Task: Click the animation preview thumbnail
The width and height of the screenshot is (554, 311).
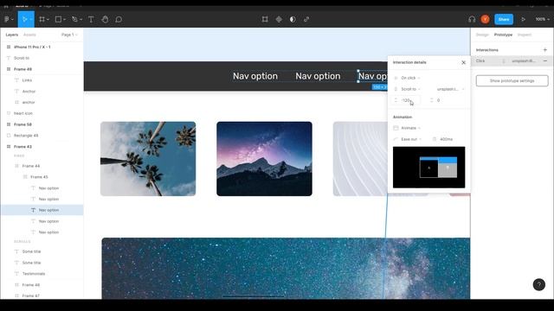Action: click(429, 167)
